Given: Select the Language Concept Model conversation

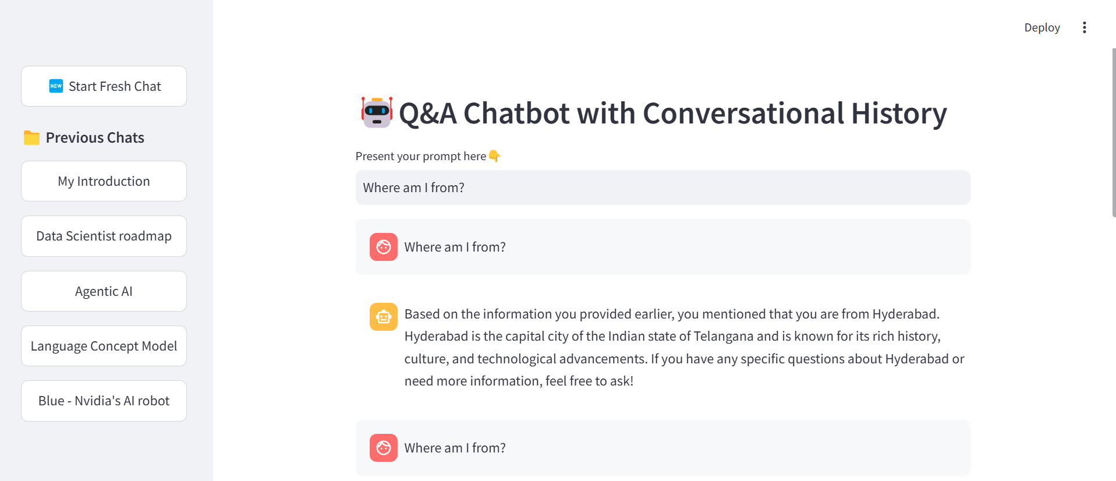Looking at the screenshot, I should (x=104, y=345).
